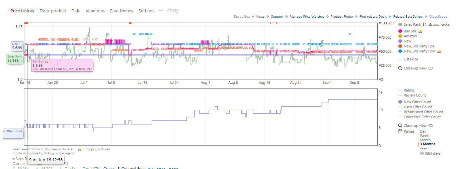Click the Range label
Viewport: 469px width, 169px height.
(409, 131)
